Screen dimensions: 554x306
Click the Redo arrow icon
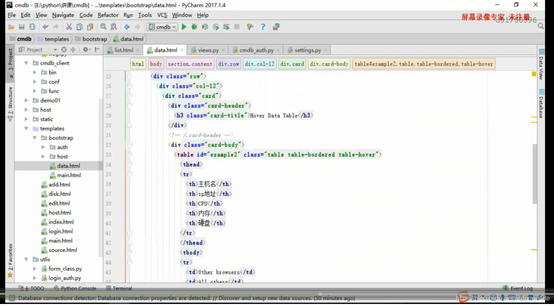click(56, 27)
